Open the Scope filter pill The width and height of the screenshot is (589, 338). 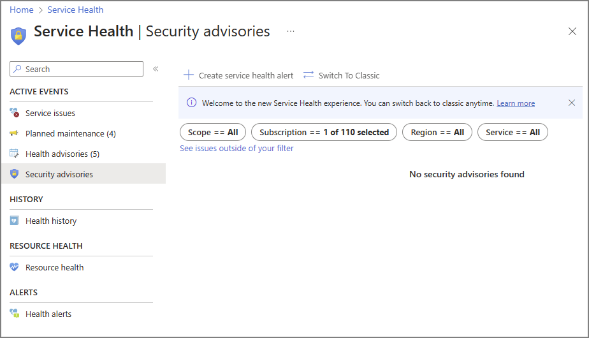click(x=213, y=133)
